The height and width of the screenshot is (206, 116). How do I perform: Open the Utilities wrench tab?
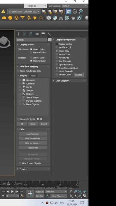click(49, 34)
